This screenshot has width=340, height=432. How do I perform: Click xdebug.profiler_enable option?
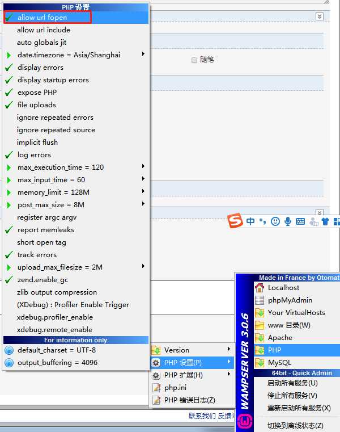(x=76, y=317)
